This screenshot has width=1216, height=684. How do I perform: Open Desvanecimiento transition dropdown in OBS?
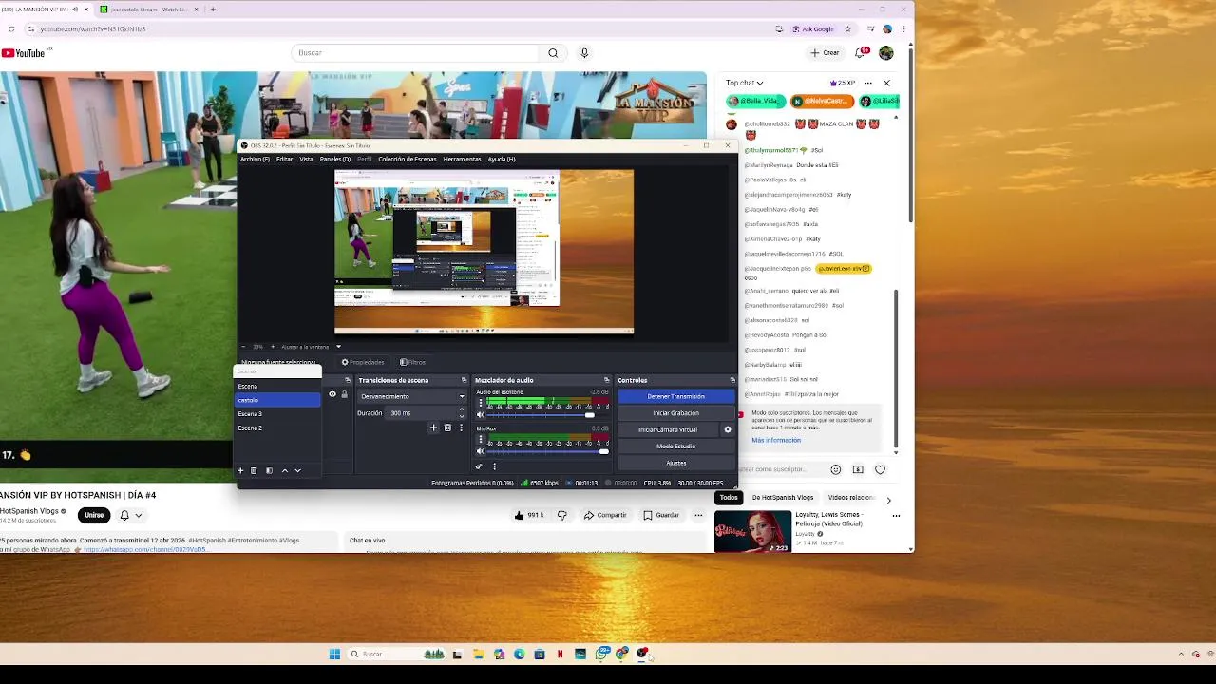point(412,396)
